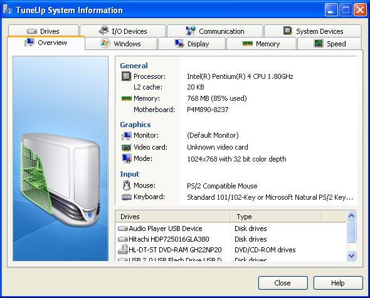Click the General section heading
Image resolution: width=370 pixels, height=298 pixels.
click(x=134, y=66)
